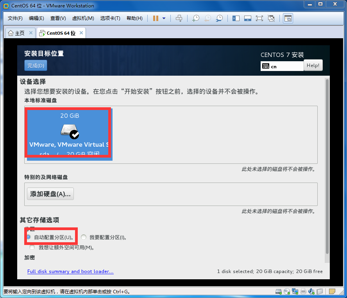The height and width of the screenshot is (298, 347).
Task: Open the snapshot manager icon
Action: (x=220, y=18)
